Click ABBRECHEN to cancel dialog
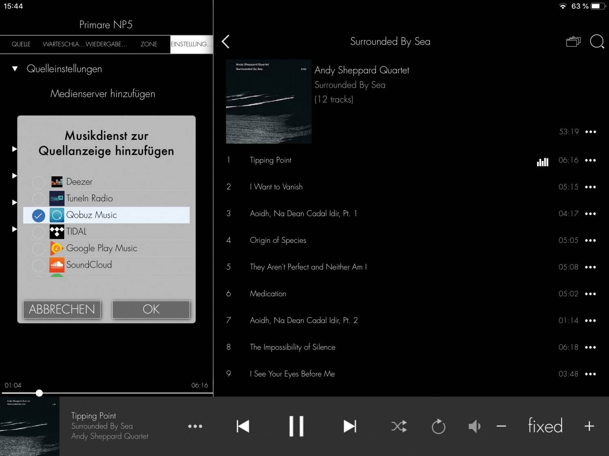 pyautogui.click(x=62, y=309)
